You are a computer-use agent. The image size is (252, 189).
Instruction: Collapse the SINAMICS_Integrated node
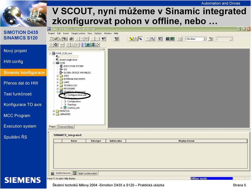pos(57,92)
